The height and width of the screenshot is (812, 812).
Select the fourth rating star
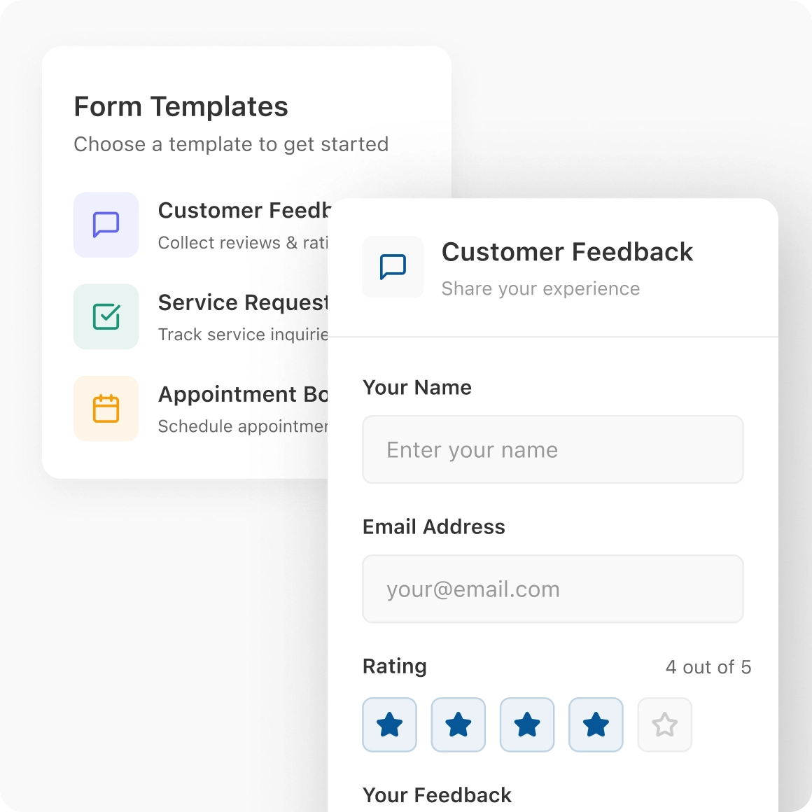point(596,725)
